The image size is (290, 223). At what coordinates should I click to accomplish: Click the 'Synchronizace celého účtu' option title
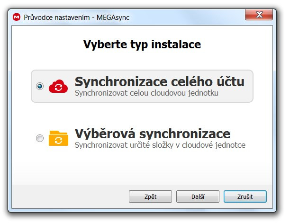point(159,81)
